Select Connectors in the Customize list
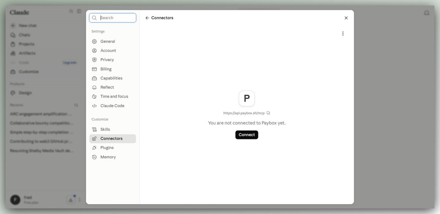The image size is (440, 214). [113, 139]
